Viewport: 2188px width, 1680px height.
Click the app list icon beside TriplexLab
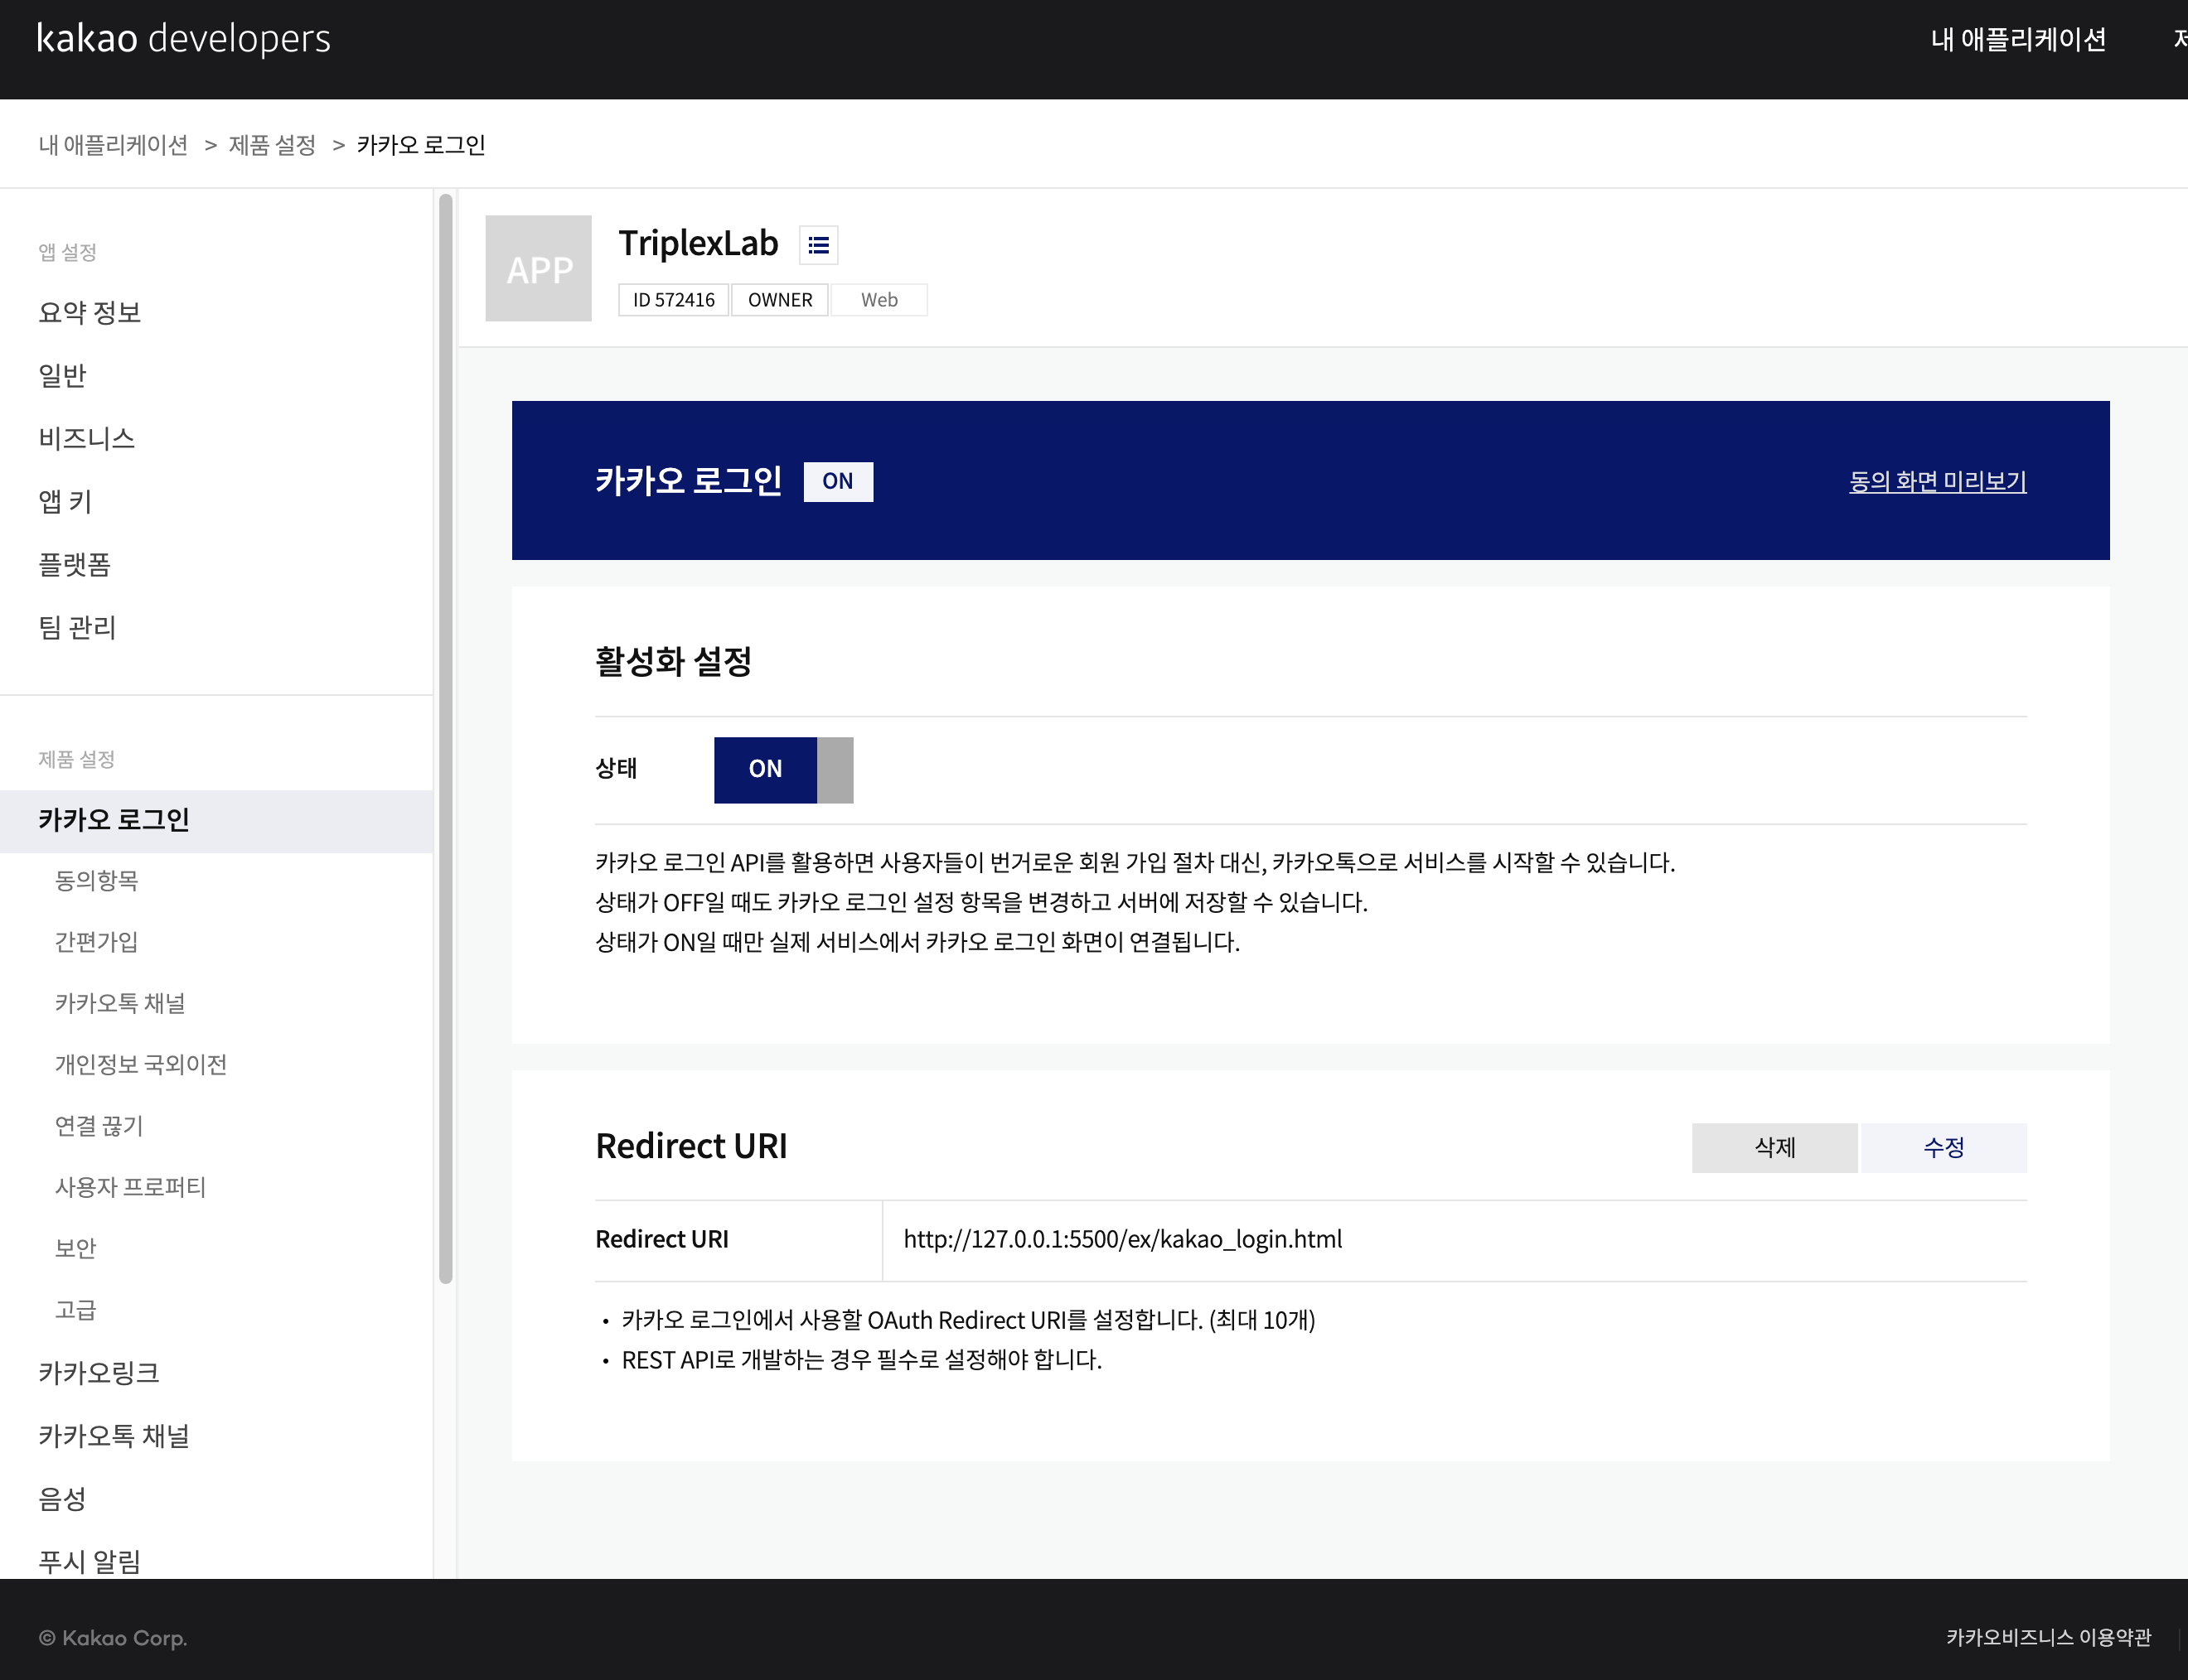coord(818,245)
